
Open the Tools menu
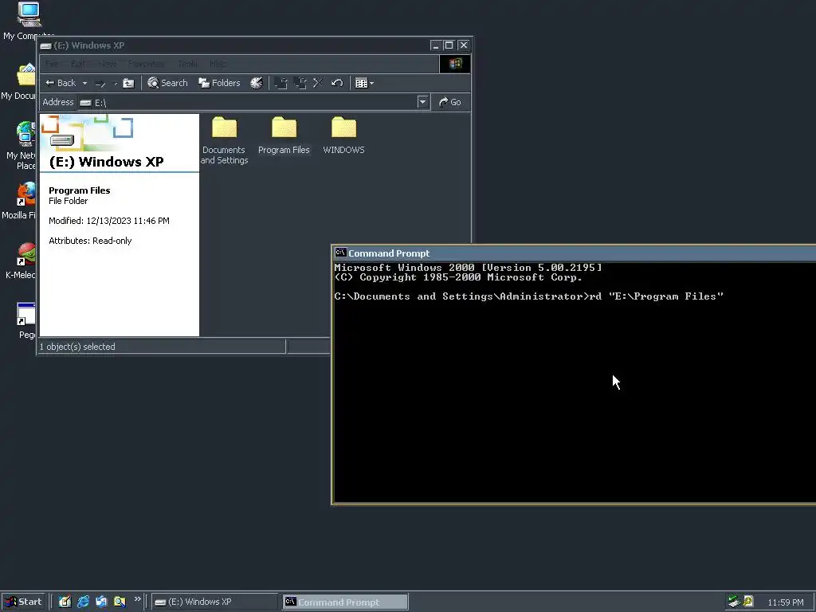[x=188, y=64]
